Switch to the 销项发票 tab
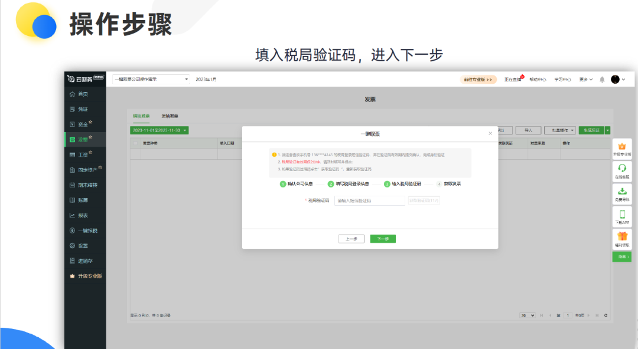Screen dimensions: 638x349 point(141,116)
